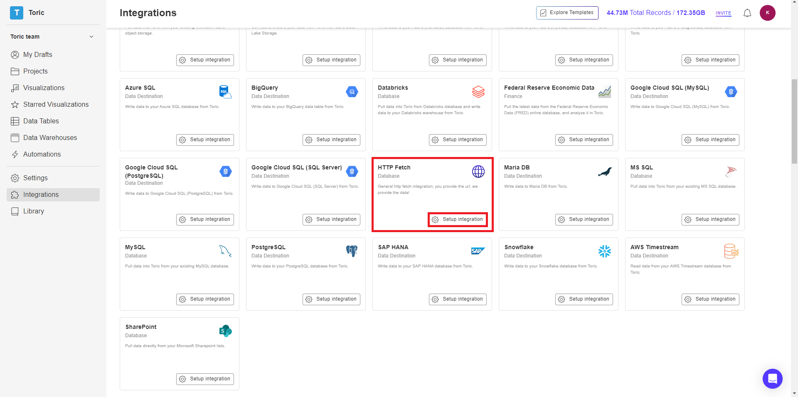Click Google Cloud SQL (PostgreSQL) icon
Screen dimensions: 798x397
coord(225,172)
